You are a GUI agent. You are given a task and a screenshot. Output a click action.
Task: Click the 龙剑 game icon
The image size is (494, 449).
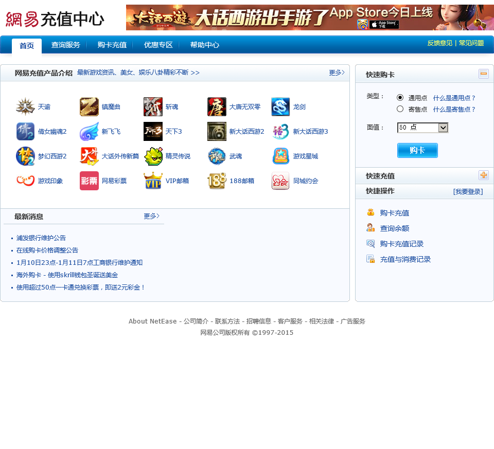(x=280, y=107)
